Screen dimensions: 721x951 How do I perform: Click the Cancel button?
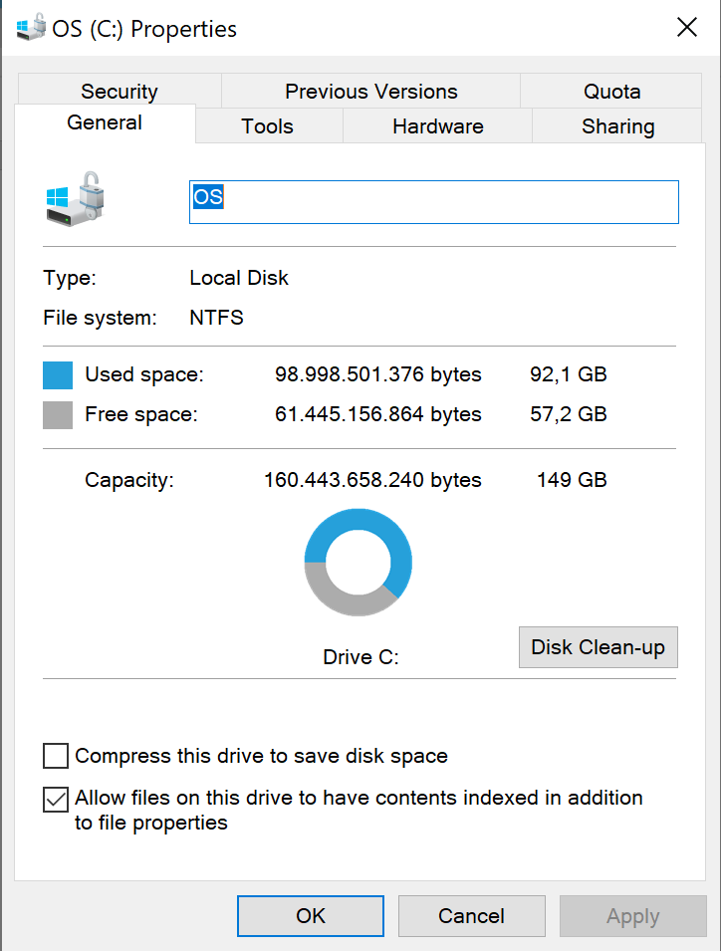pyautogui.click(x=471, y=916)
